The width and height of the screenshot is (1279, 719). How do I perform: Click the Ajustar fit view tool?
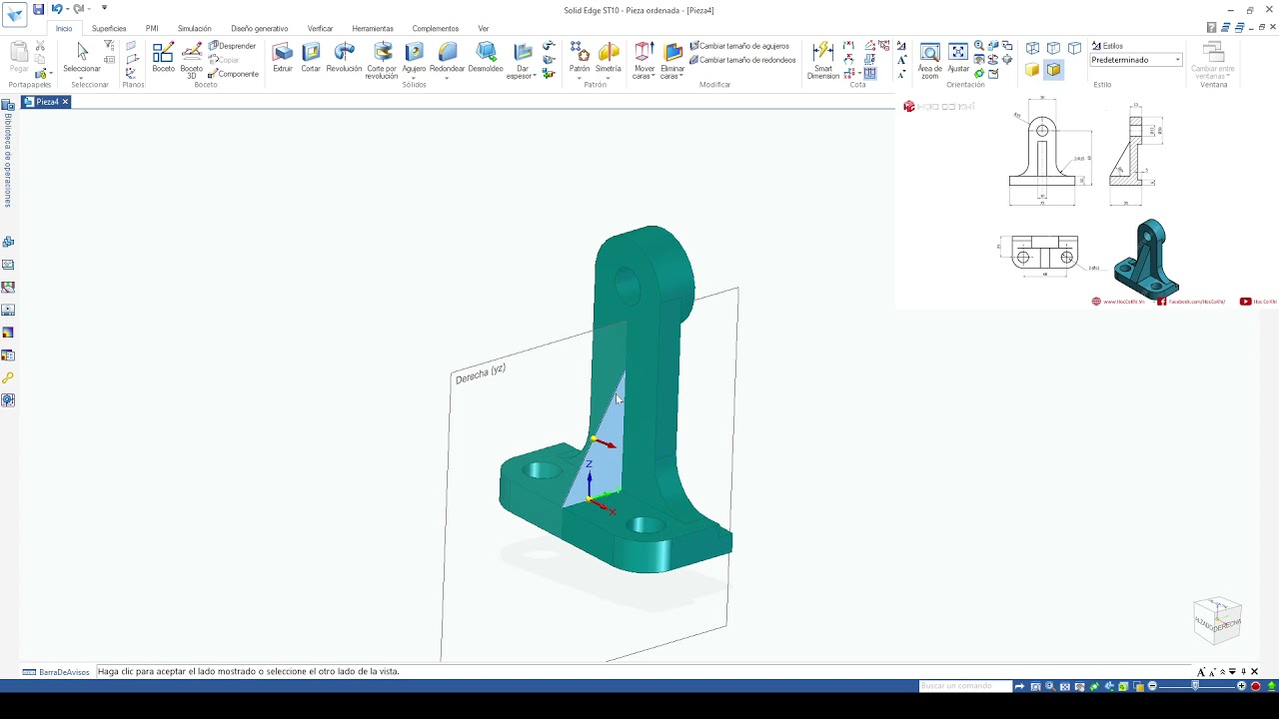click(958, 57)
